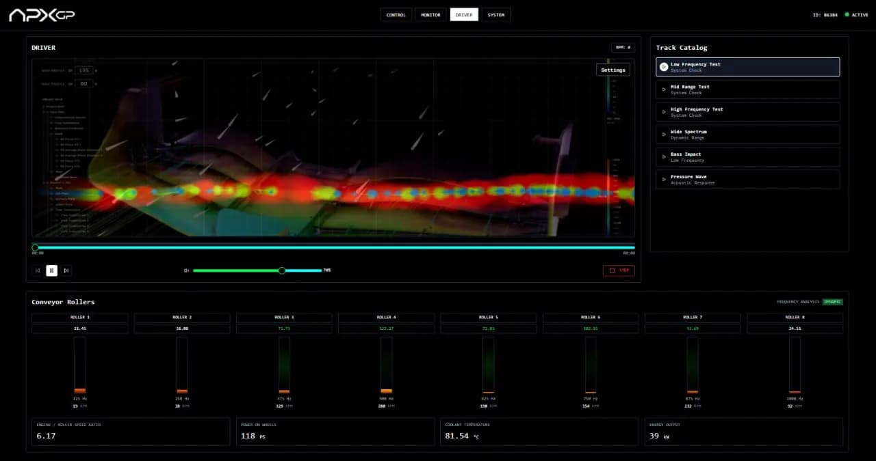The image size is (876, 461).
Task: Click play icon beside Pressure Wave
Action: coord(664,180)
